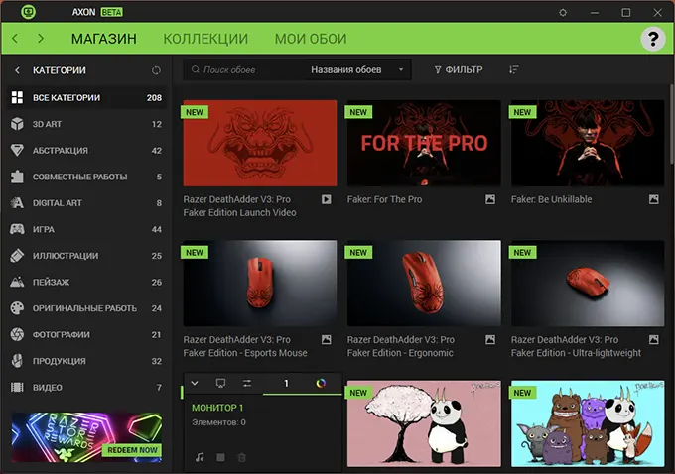The image size is (675, 474).
Task: Select the Абстракция category
Action: coord(86,150)
